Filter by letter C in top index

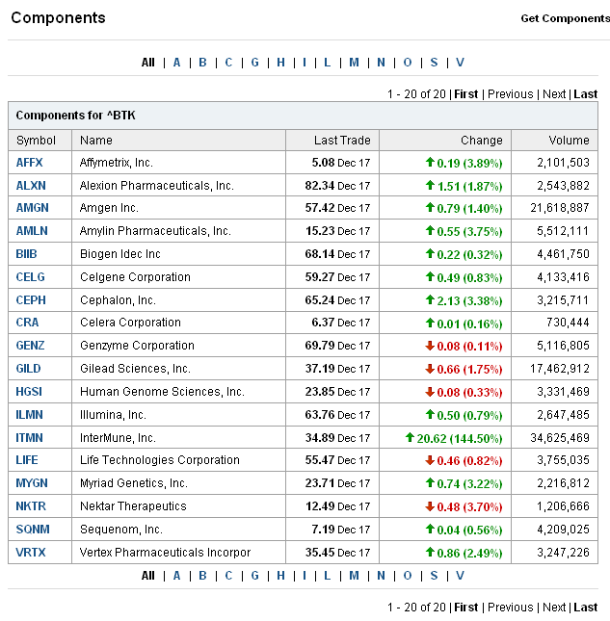[x=228, y=63]
